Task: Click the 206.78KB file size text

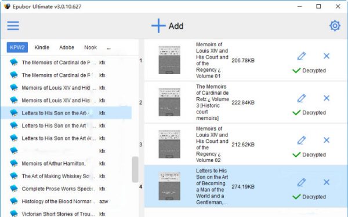Action: tap(243, 60)
